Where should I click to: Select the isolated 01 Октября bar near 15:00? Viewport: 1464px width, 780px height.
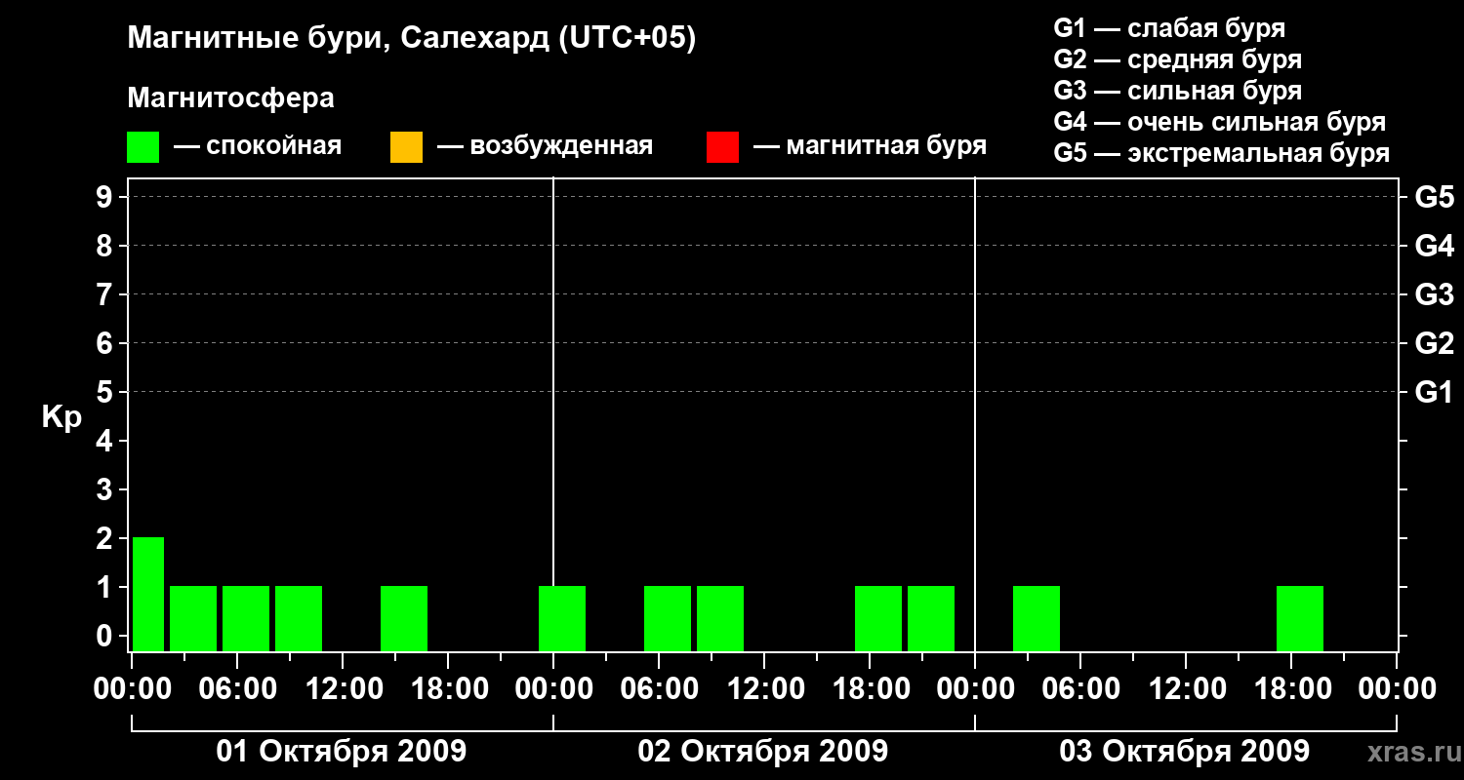pyautogui.click(x=404, y=618)
